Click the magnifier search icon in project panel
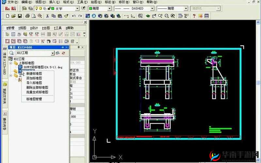 11,53
